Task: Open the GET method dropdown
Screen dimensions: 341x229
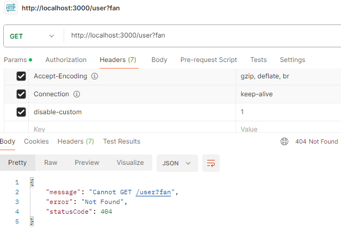Action: (x=33, y=36)
